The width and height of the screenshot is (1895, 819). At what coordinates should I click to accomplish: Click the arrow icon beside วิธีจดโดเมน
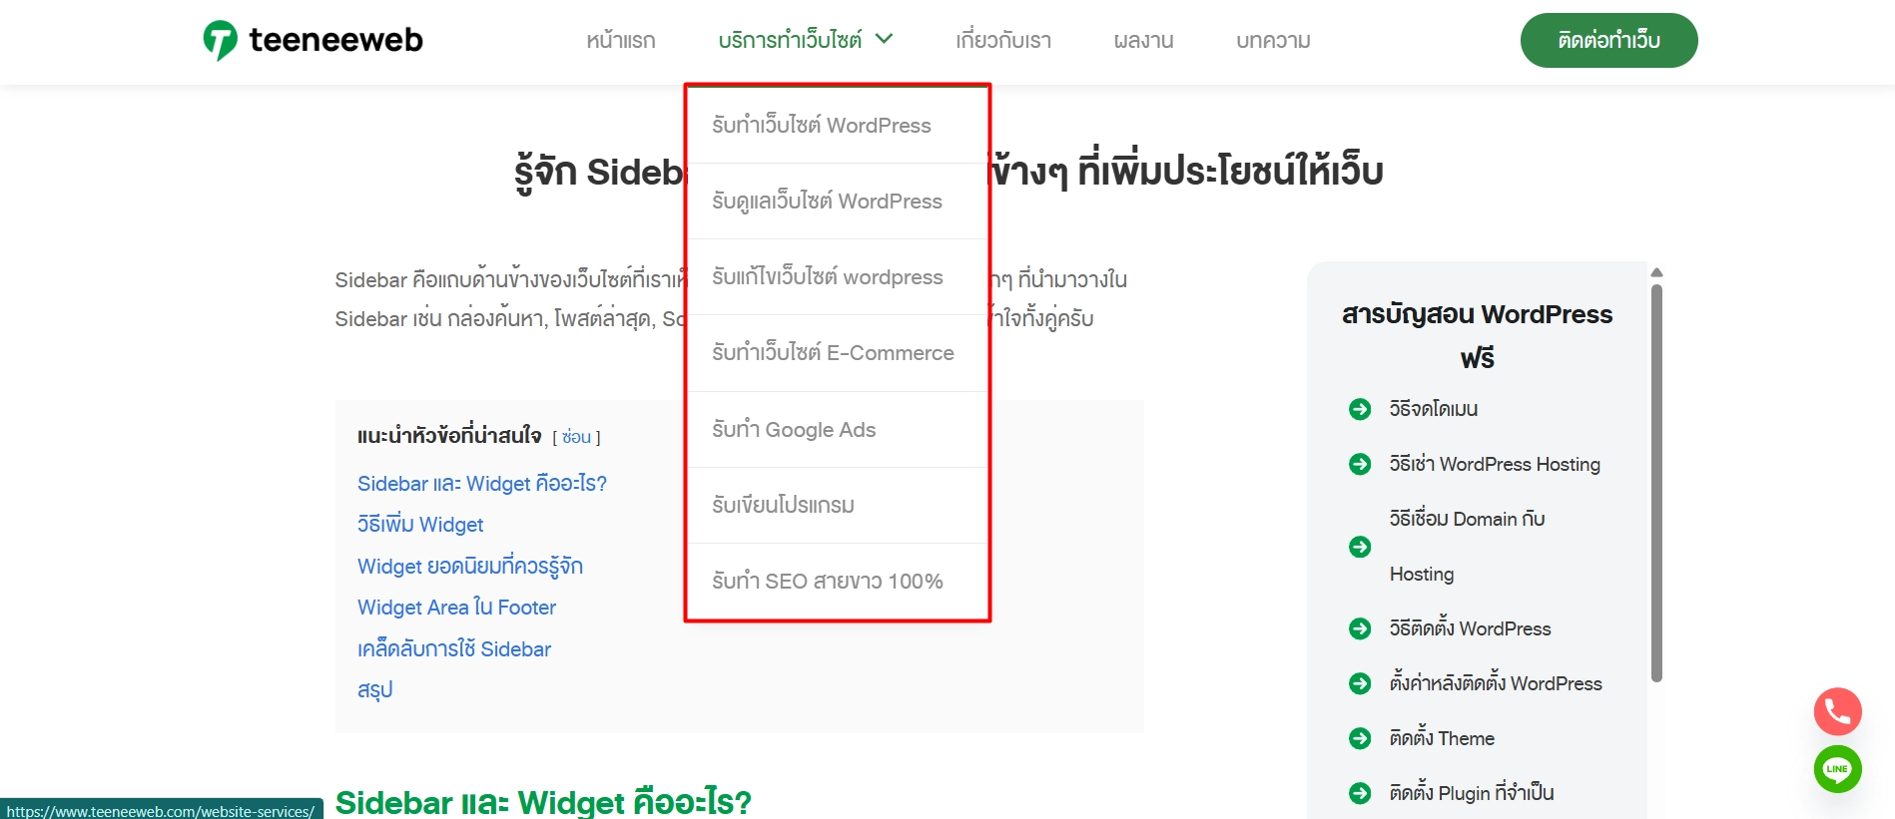pos(1360,409)
